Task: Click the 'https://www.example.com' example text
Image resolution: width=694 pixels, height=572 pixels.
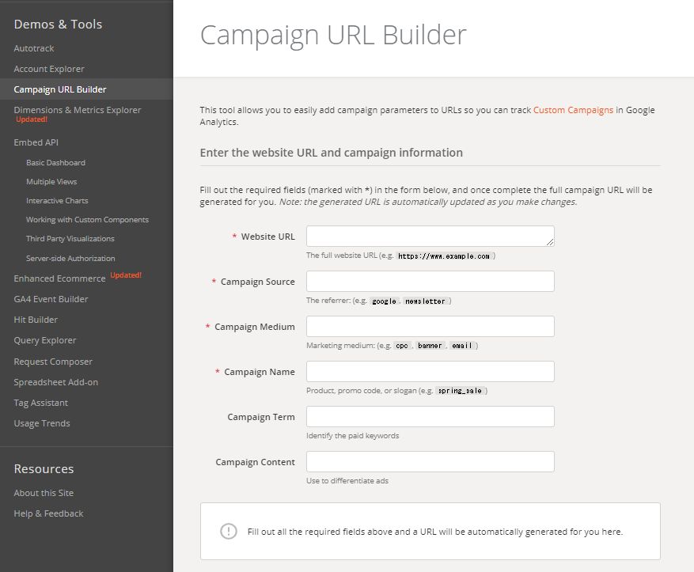Action: click(444, 256)
